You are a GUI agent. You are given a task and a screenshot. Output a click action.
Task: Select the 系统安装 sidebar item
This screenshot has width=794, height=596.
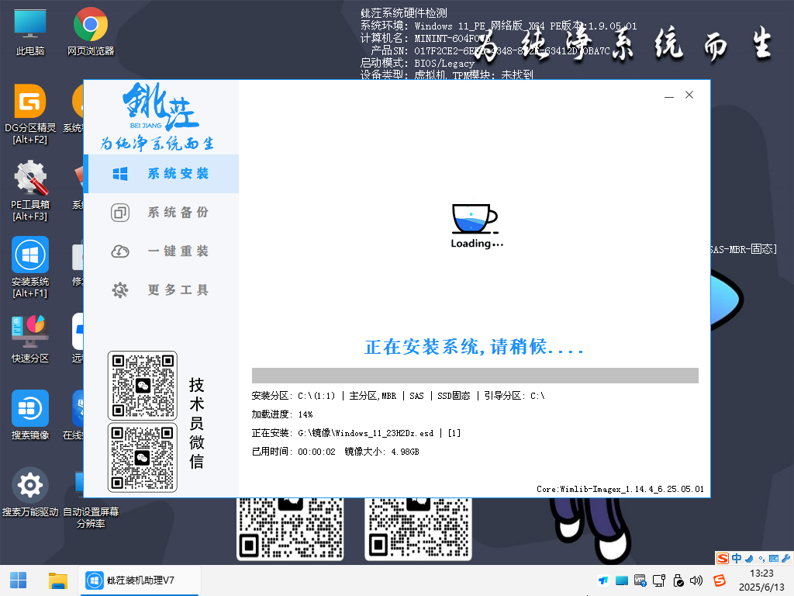[161, 174]
